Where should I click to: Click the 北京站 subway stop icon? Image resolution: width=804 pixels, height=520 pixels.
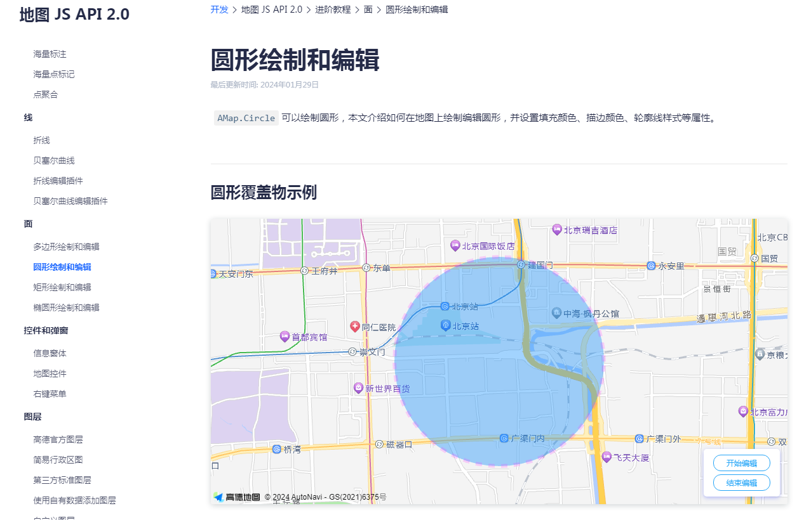(x=445, y=306)
